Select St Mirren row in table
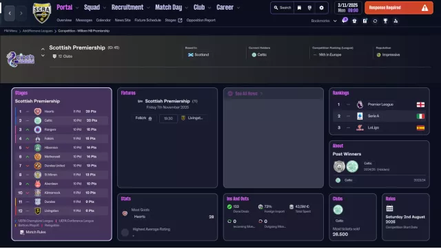 [61, 175]
